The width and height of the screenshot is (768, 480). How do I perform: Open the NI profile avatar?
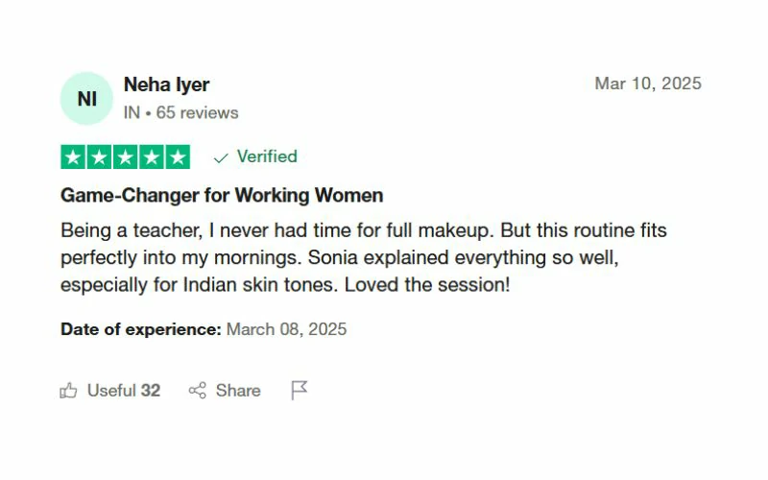(x=86, y=98)
